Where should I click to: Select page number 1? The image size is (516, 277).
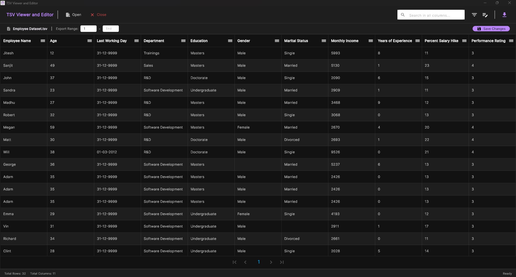pyautogui.click(x=259, y=262)
